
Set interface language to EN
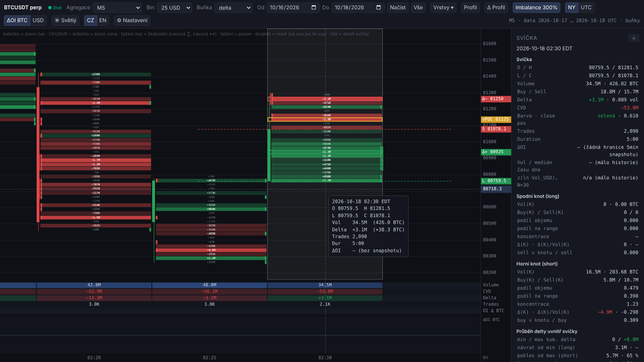pyautogui.click(x=103, y=21)
